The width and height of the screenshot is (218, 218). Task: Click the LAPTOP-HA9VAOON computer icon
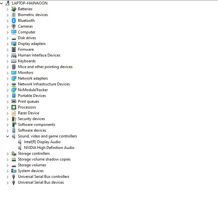[x=7, y=3]
